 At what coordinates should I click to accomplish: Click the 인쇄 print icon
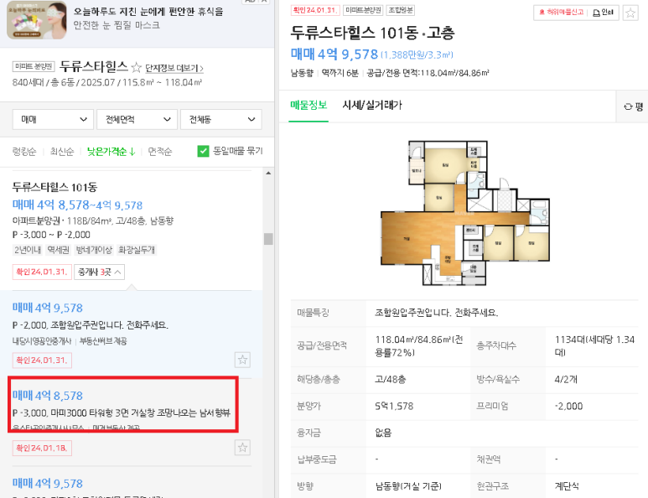point(603,13)
